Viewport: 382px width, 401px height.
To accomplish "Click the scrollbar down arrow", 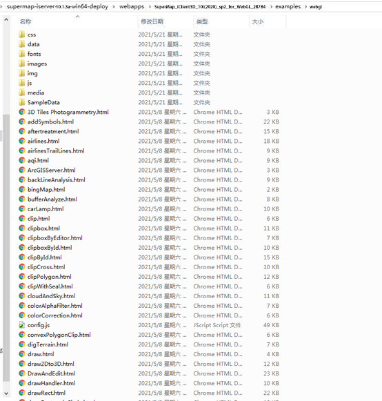I will coord(6,393).
